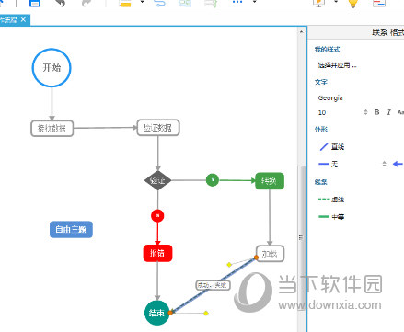Undo the last action
404x332 pixels.
[60, 3]
